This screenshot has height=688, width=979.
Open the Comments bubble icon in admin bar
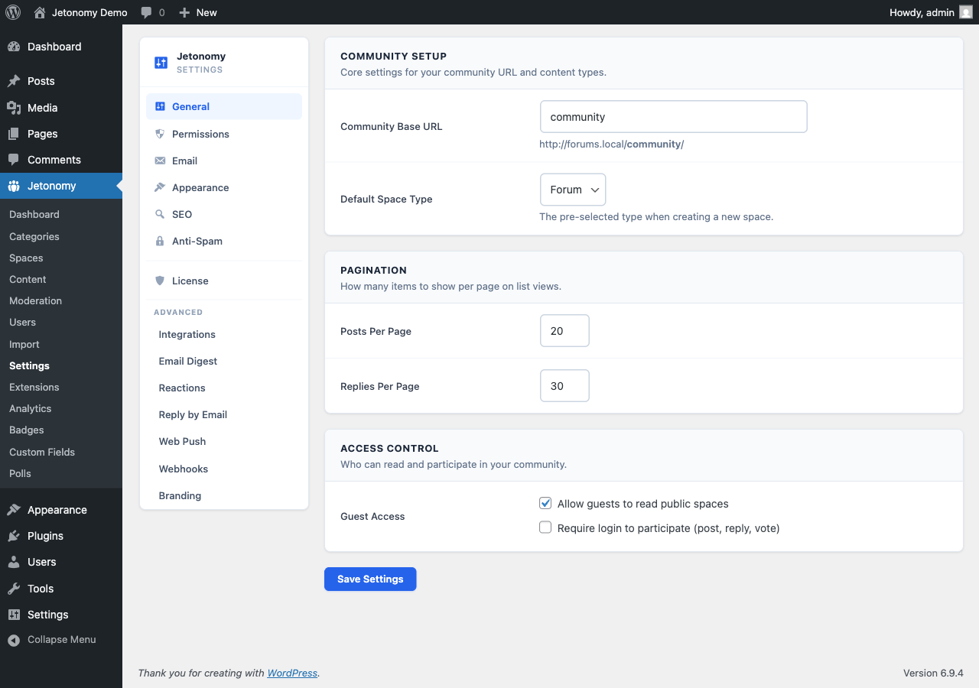coord(145,12)
